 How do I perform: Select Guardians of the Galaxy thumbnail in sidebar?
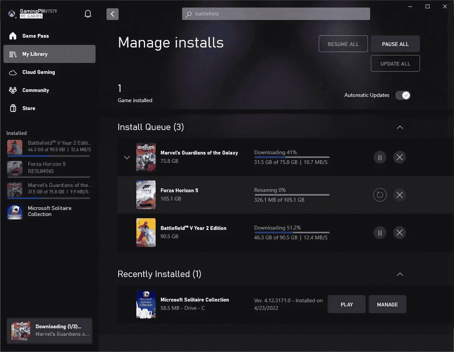[x=15, y=190]
